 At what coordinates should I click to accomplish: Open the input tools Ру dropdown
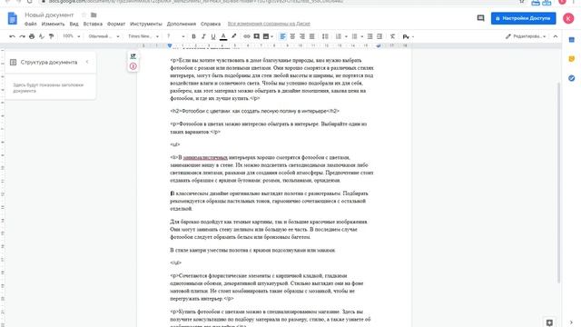pos(408,36)
